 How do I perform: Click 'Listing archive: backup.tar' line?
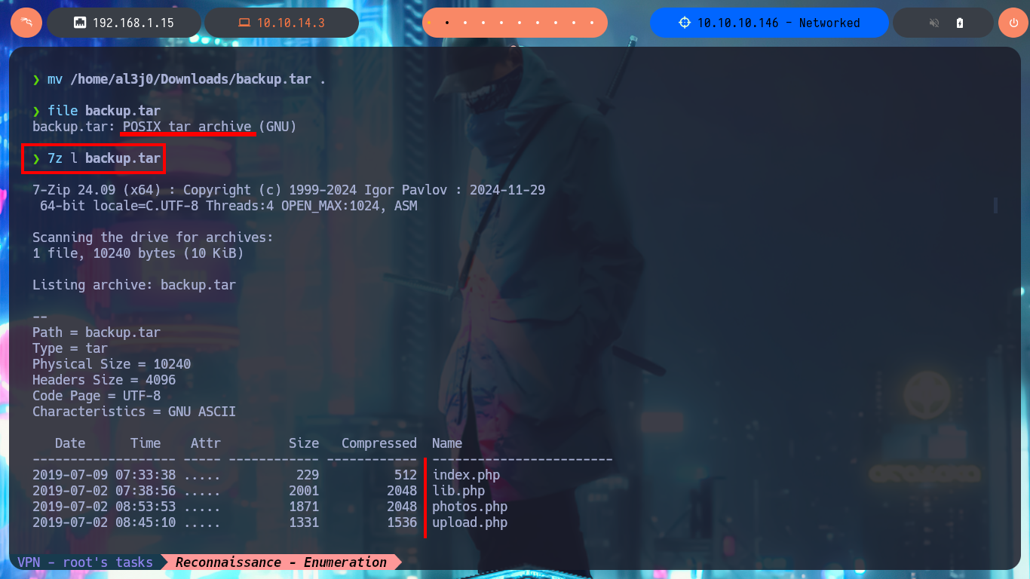pyautogui.click(x=134, y=285)
